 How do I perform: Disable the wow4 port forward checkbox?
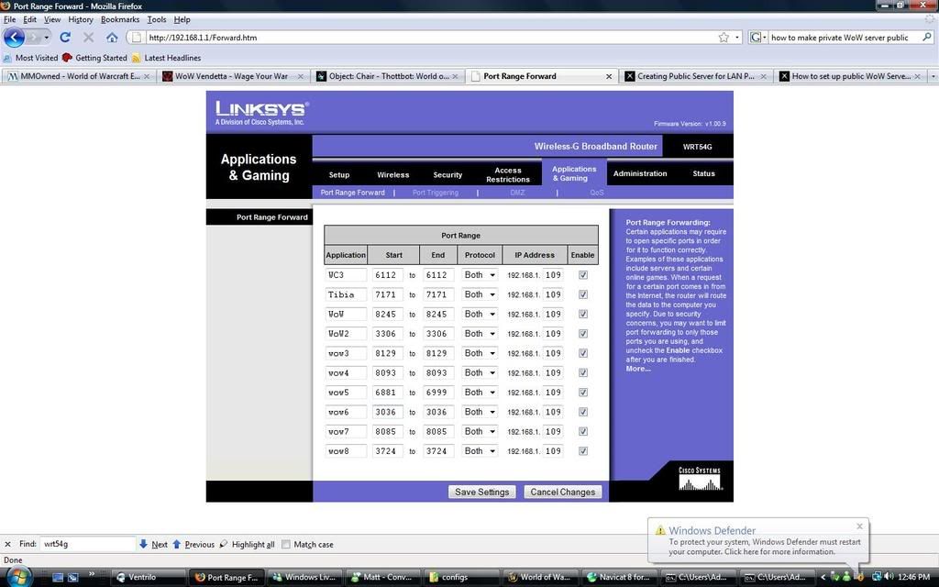click(x=582, y=372)
